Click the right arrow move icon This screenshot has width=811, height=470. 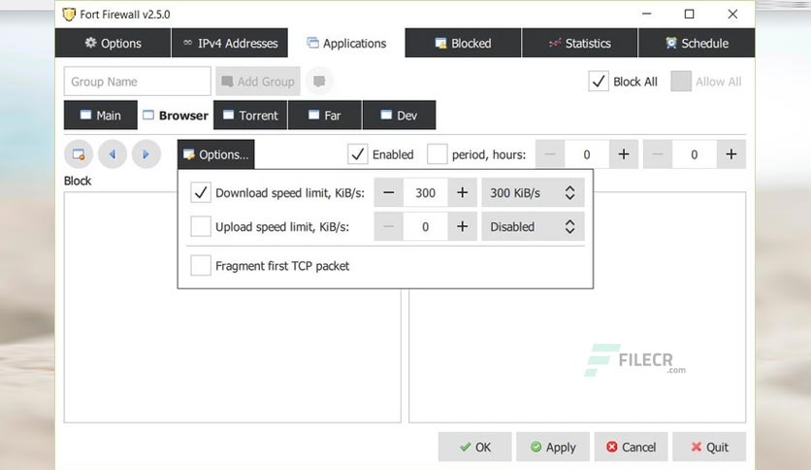click(146, 154)
